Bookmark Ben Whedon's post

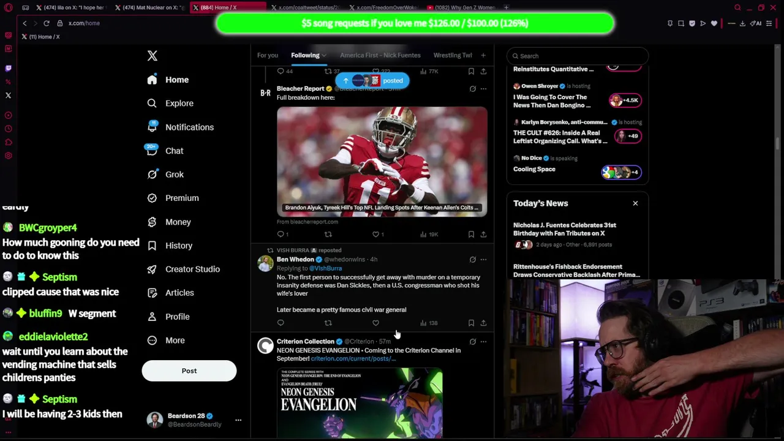[x=471, y=323]
